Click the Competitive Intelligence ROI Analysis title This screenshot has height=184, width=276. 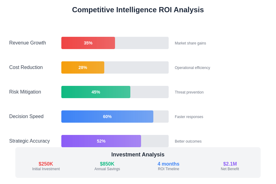tap(138, 10)
